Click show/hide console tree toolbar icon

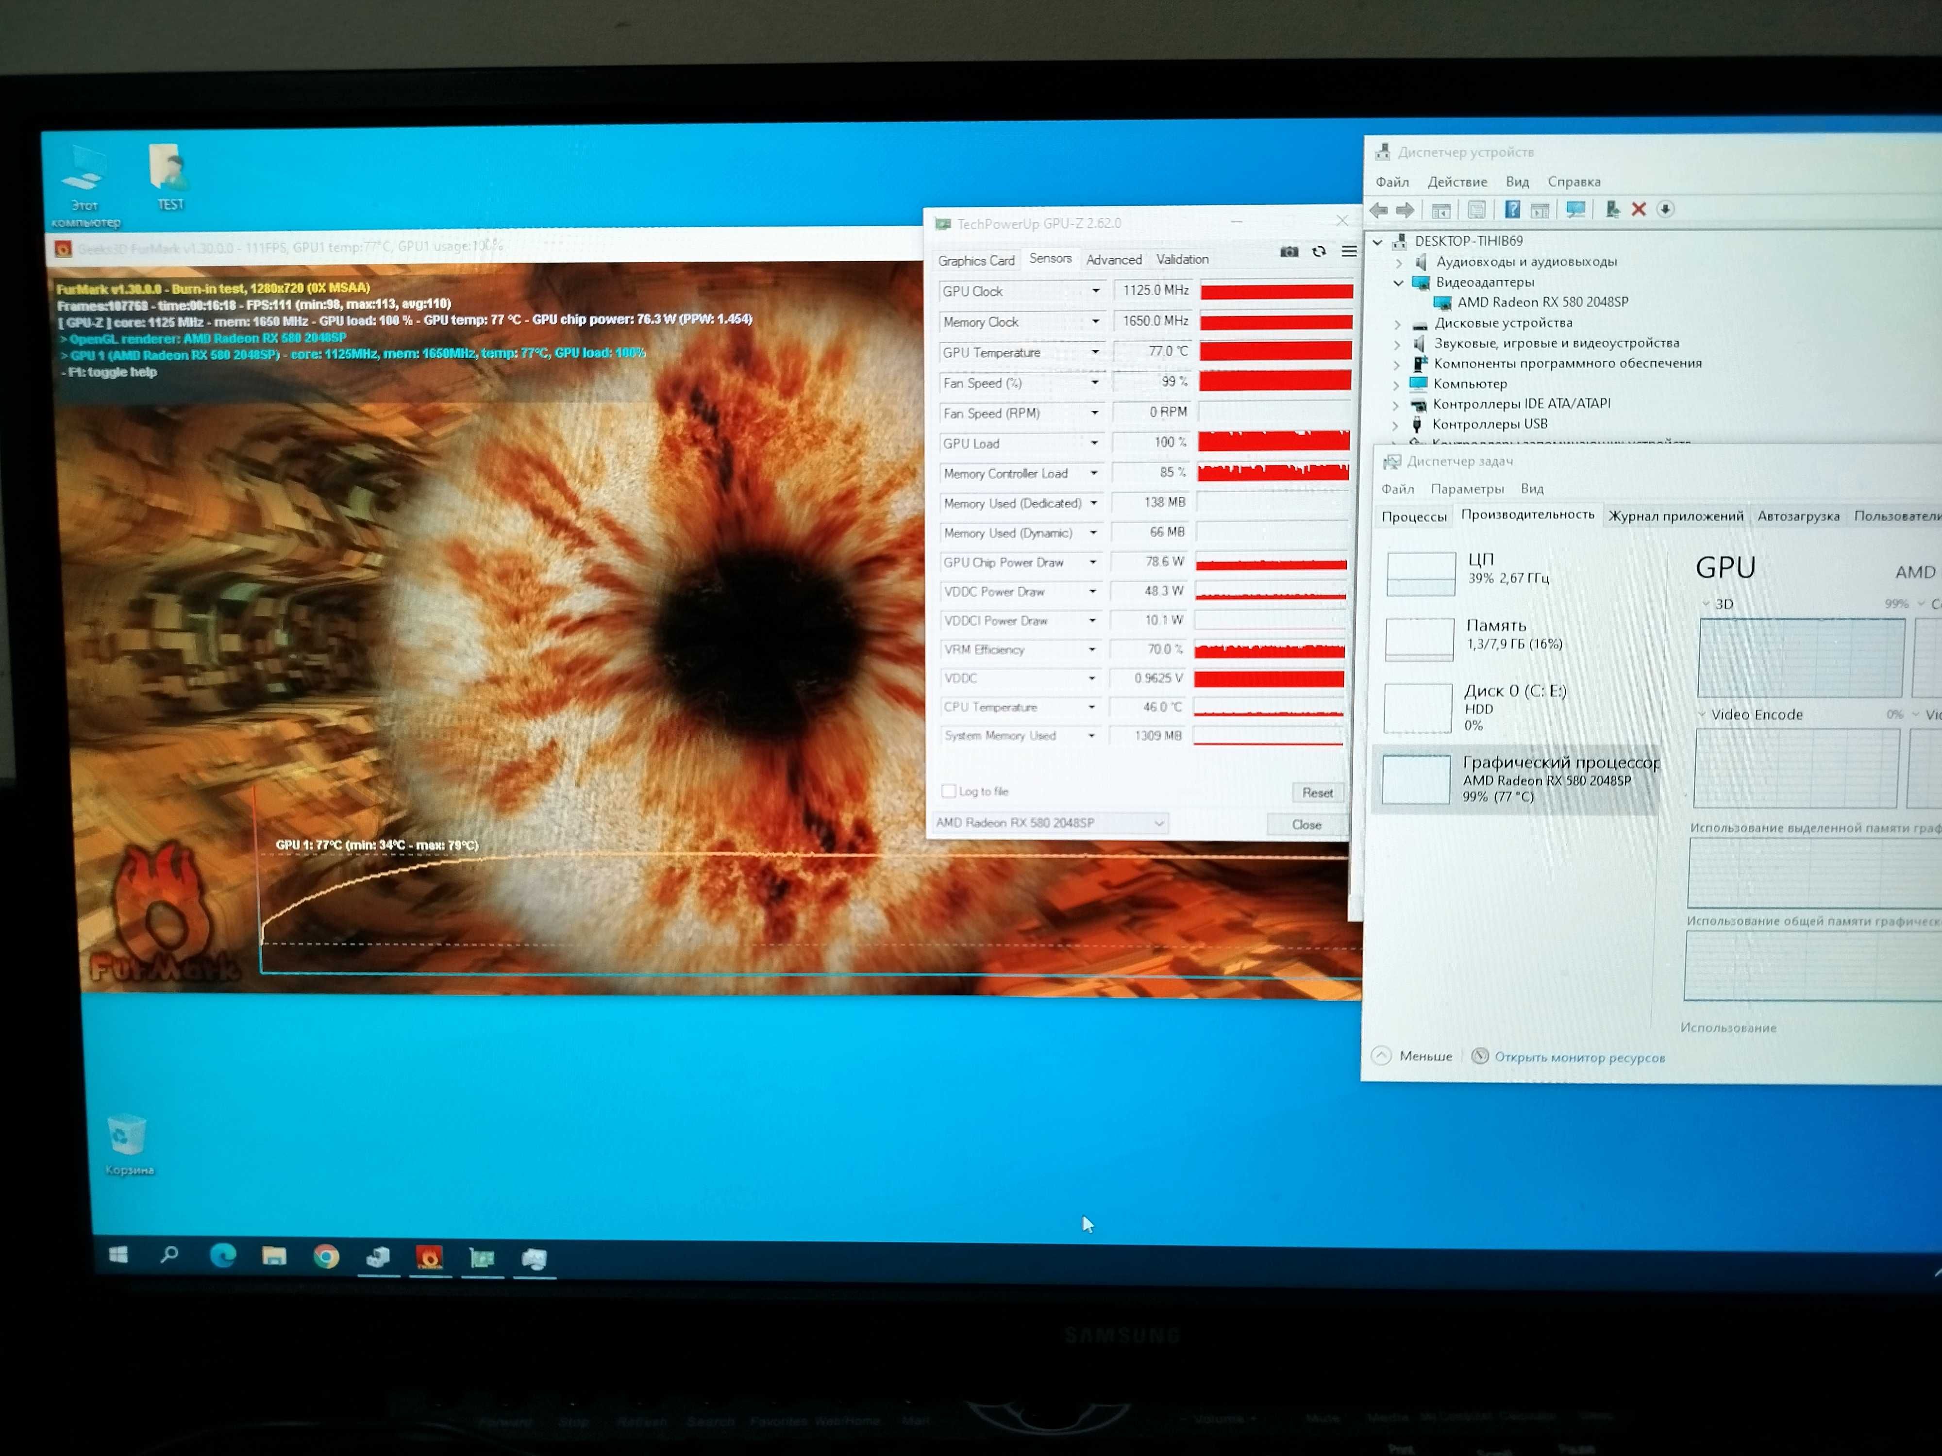click(1440, 210)
